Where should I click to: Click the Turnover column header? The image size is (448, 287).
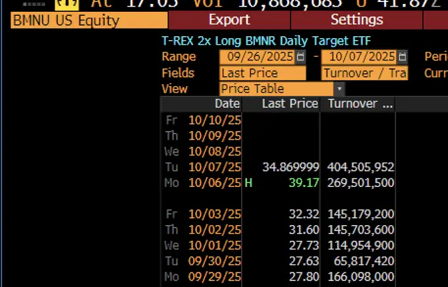pyautogui.click(x=358, y=103)
